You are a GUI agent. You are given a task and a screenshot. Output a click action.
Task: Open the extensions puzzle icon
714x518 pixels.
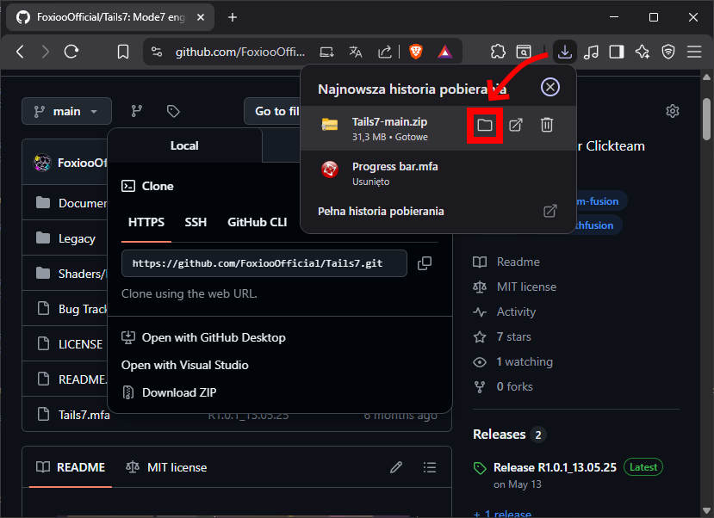coord(498,52)
